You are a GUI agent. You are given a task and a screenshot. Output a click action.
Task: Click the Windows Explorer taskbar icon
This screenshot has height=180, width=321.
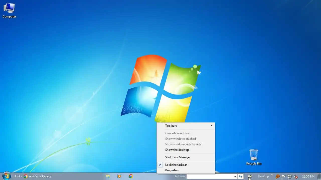pos(108,176)
